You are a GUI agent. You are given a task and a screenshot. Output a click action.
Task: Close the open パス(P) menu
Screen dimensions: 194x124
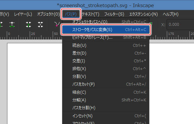click(71, 14)
